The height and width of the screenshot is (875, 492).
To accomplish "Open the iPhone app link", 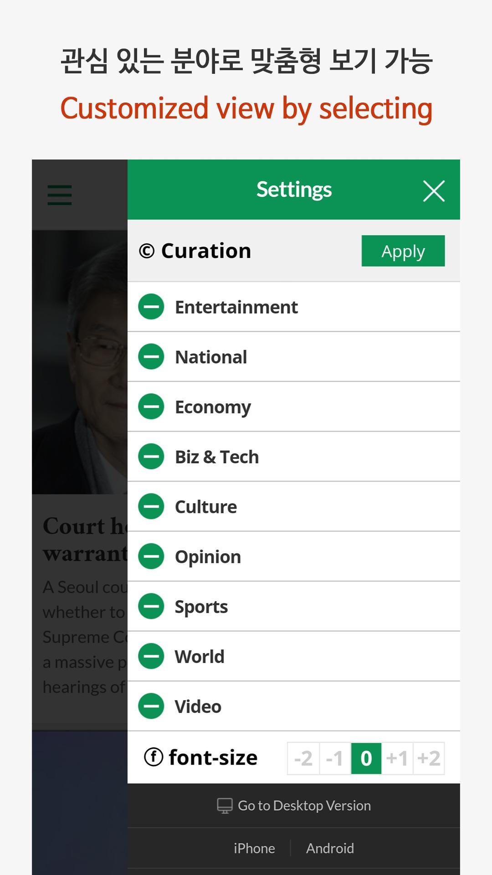I will click(254, 848).
